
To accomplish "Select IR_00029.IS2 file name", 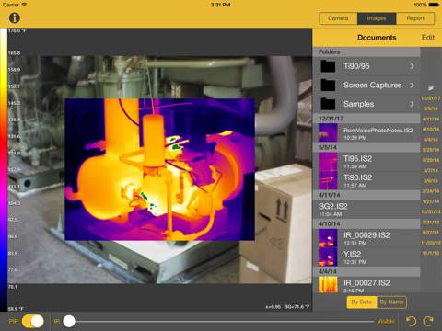I will (x=366, y=235).
